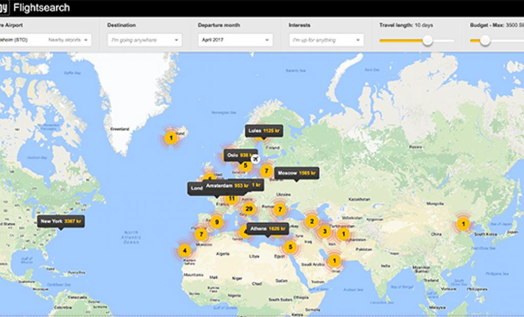The width and height of the screenshot is (524, 317).
Task: Select the cluster marker numbered 2
Action: (x=311, y=221)
